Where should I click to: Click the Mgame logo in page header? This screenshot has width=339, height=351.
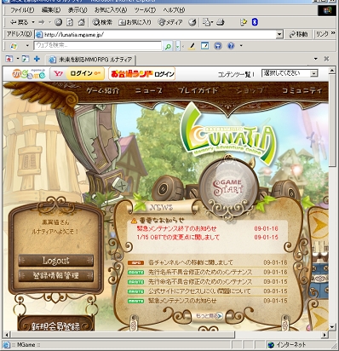[x=29, y=74]
